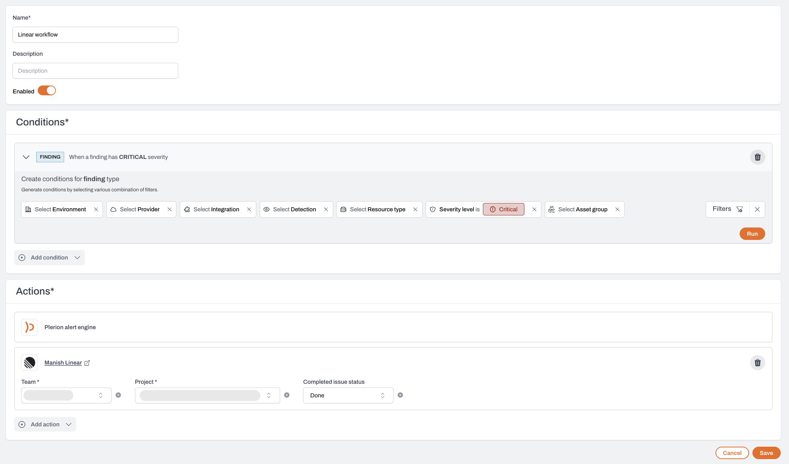Clear the Team selection with the x icon
789x464 pixels.
click(119, 395)
